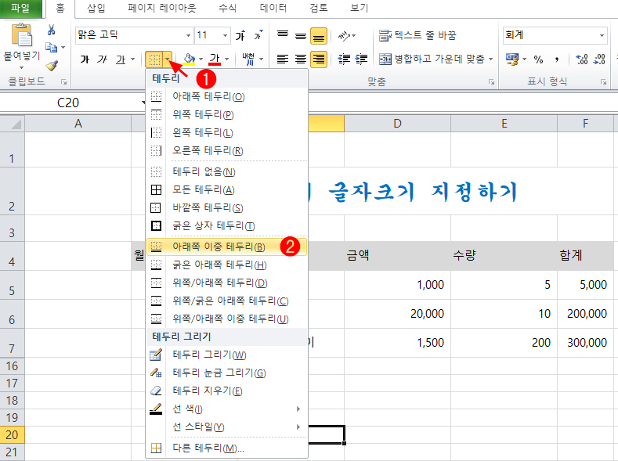Select 테두리 그리기 pencil option

coord(226,355)
